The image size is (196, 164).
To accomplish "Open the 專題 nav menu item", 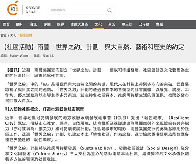I will coord(159,24).
